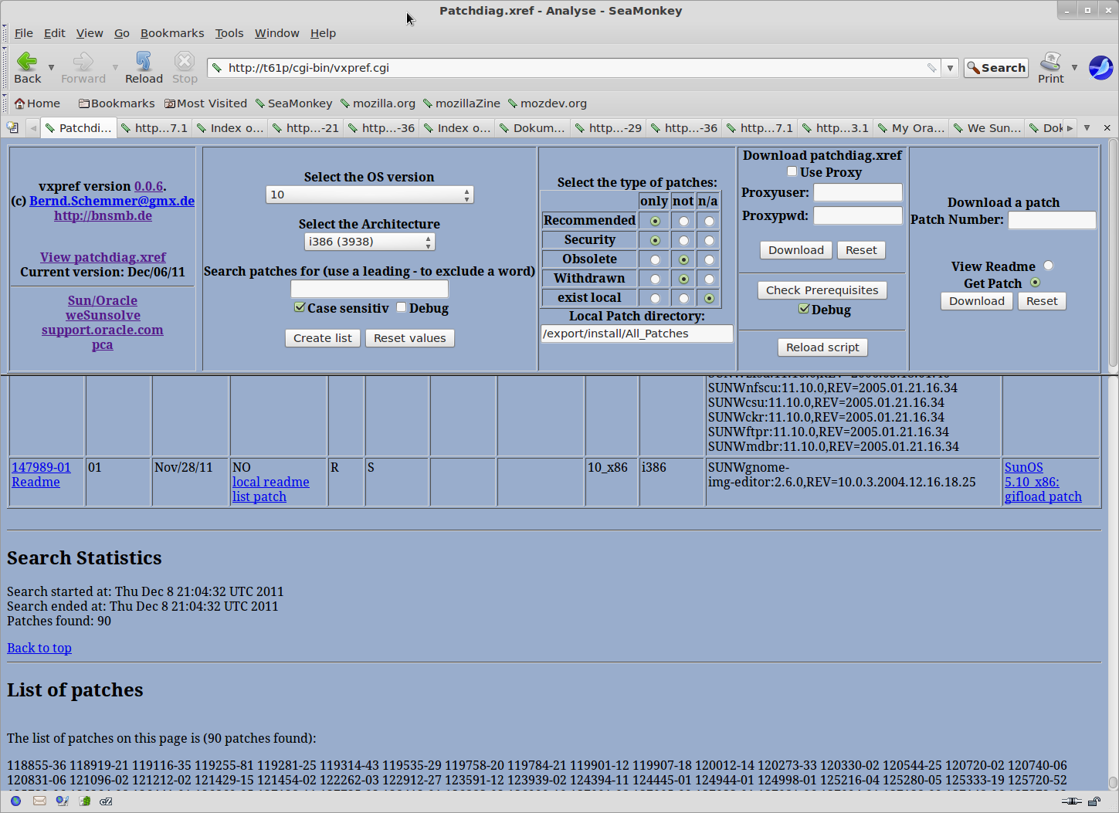Switch to the 'My Ora...' tab
The height and width of the screenshot is (813, 1119).
(x=910, y=128)
